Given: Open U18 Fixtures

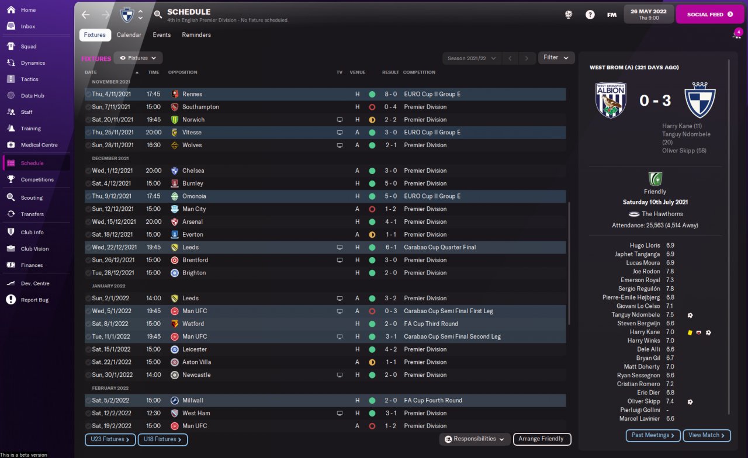Looking at the screenshot, I should [x=162, y=439].
